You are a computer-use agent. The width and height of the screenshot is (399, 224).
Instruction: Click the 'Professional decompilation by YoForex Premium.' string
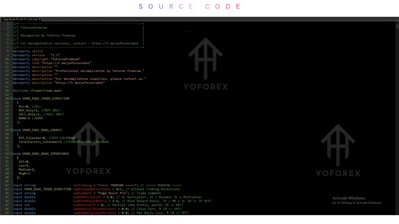pos(99,71)
